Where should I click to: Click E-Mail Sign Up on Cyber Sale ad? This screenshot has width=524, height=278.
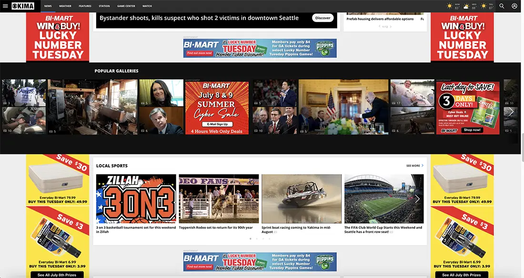(x=217, y=124)
